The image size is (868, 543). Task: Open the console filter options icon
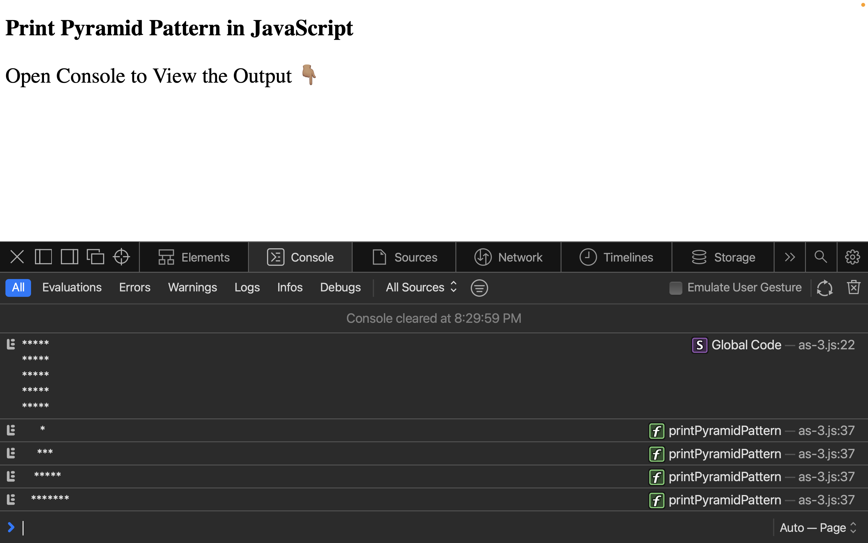point(479,287)
